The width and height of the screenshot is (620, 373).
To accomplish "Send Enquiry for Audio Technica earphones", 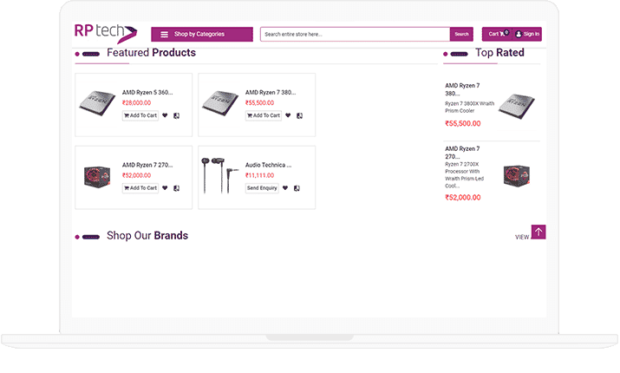I will pos(262,187).
